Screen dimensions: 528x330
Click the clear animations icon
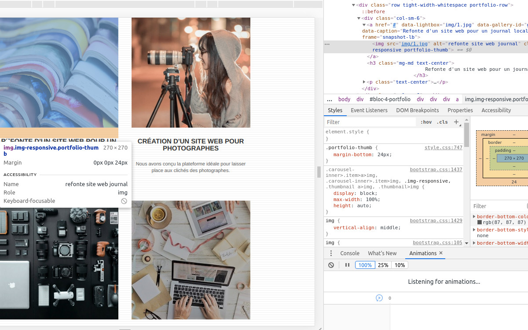point(331,265)
